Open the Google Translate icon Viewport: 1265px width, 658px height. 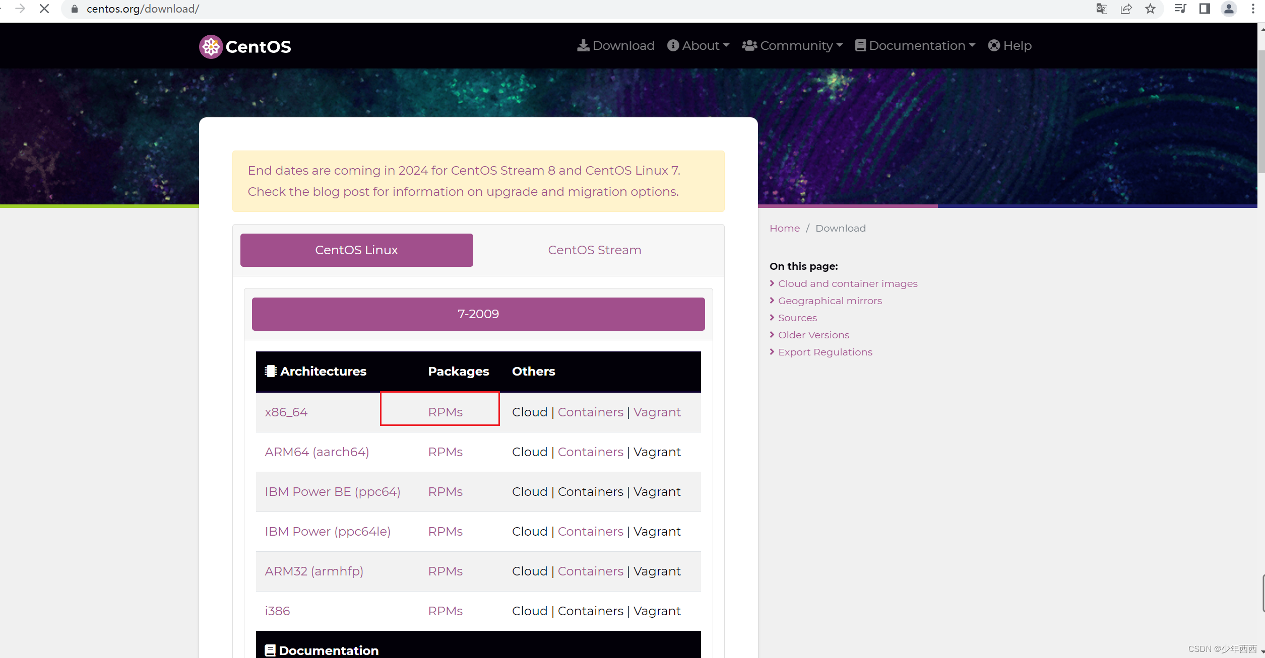(1102, 9)
